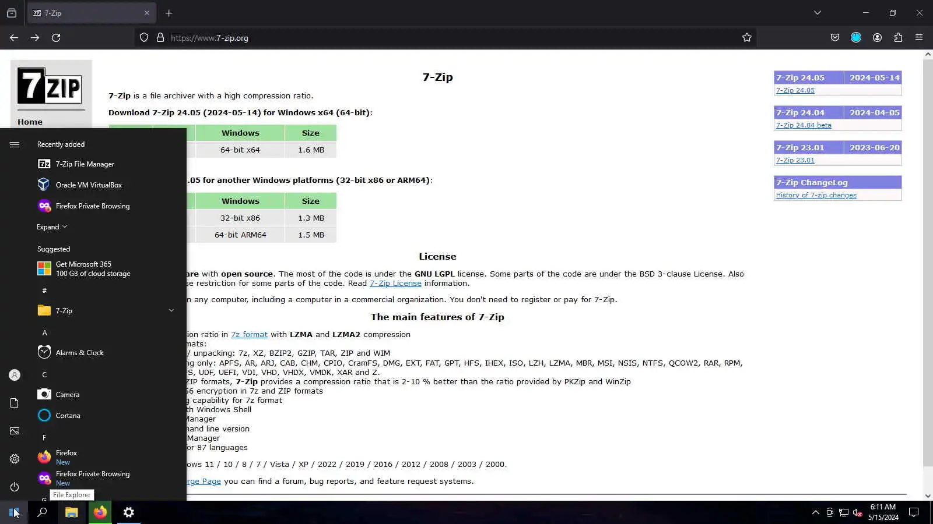Reload the 7-zip.org page
The image size is (933, 524).
tap(56, 38)
